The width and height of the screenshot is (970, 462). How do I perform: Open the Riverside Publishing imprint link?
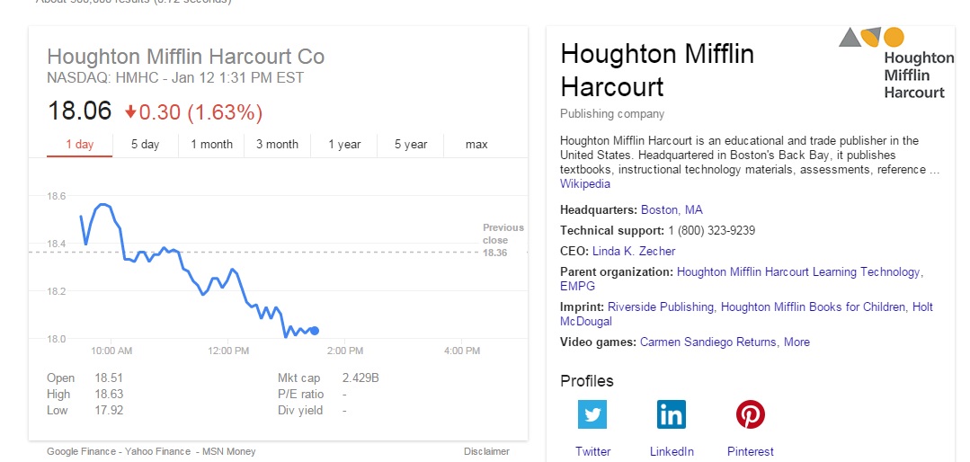tap(661, 307)
